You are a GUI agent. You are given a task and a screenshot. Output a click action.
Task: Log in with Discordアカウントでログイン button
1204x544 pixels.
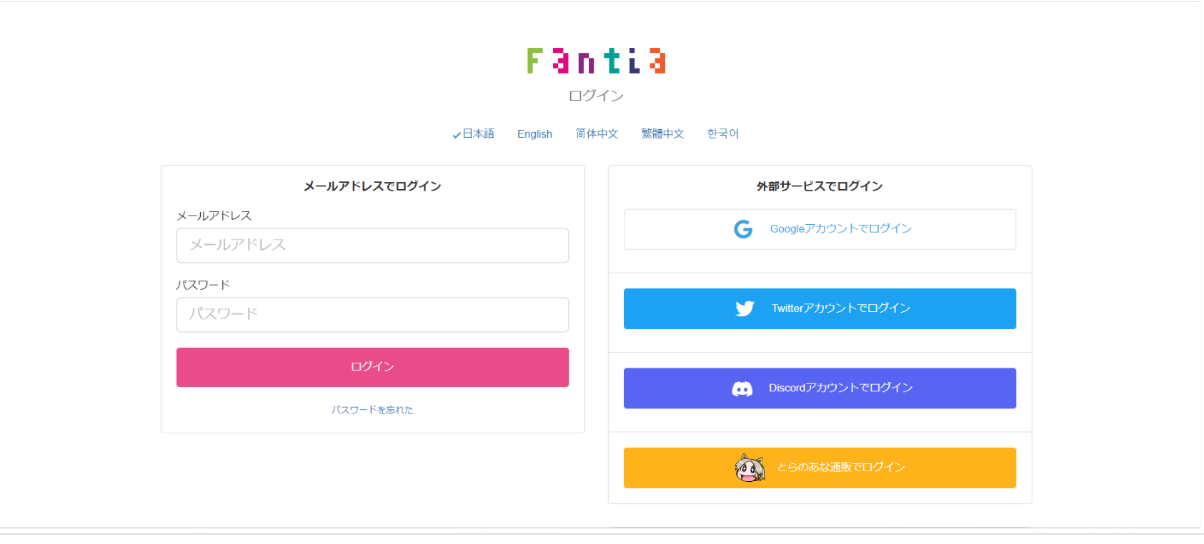(820, 388)
